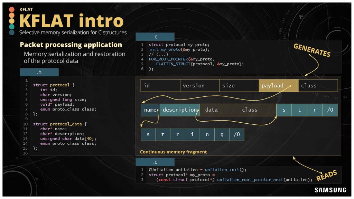
Task: Click the 's' cell of the 'string' row
Action: tap(148, 134)
